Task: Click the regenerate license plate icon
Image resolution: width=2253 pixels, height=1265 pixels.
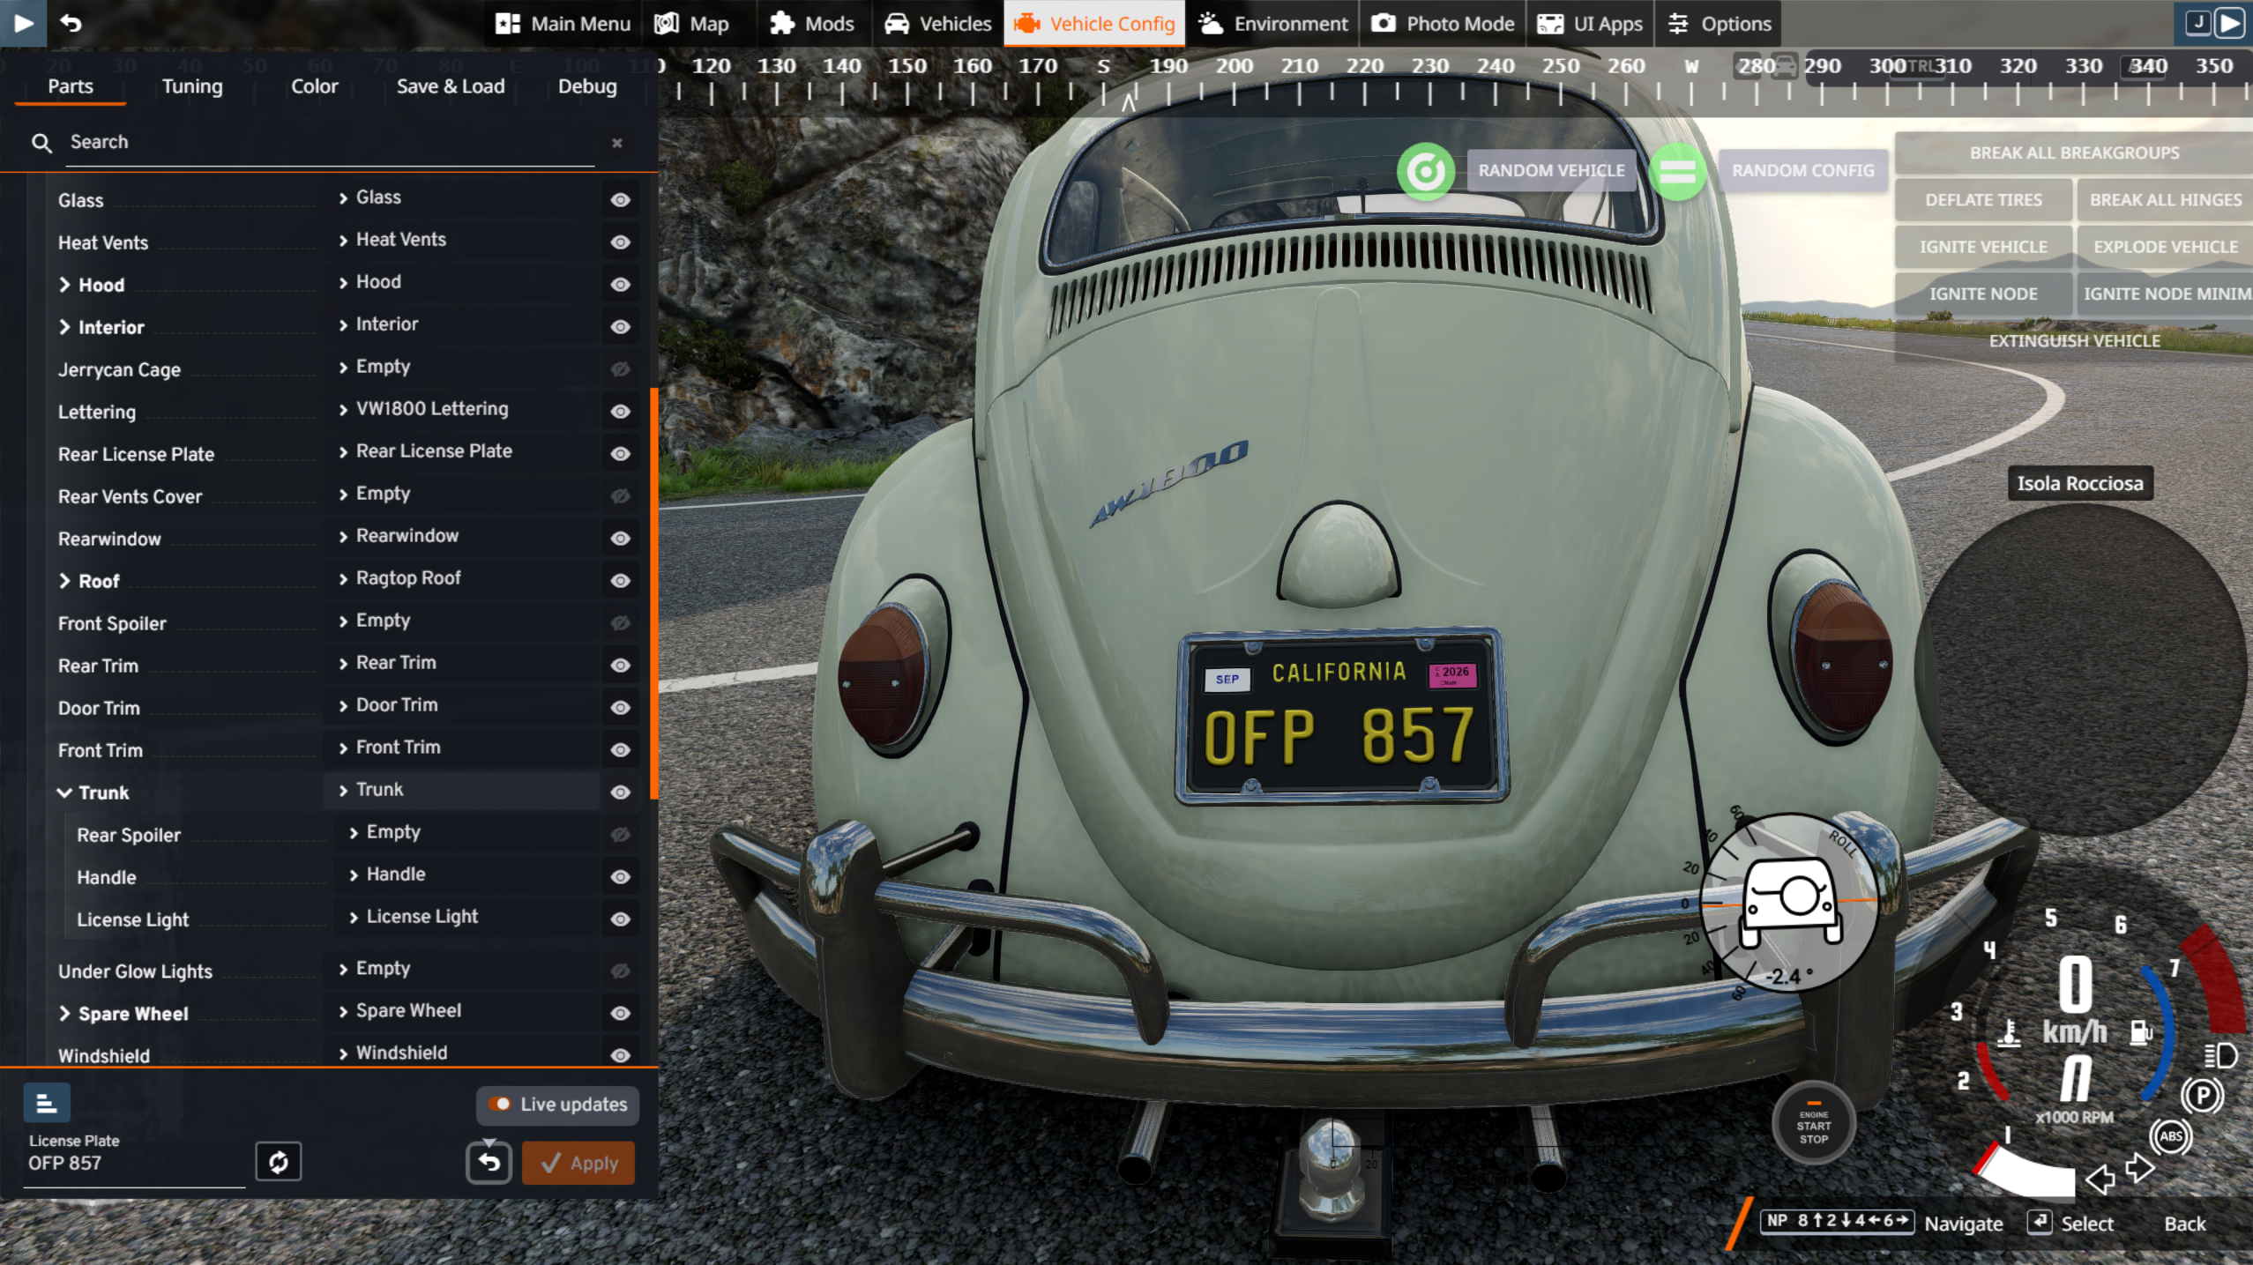Action: (279, 1162)
